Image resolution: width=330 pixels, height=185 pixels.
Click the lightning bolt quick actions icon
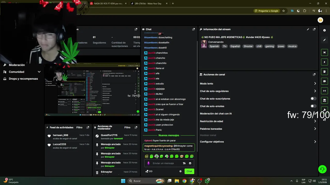coord(324,62)
